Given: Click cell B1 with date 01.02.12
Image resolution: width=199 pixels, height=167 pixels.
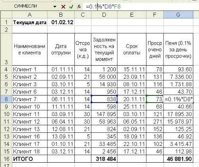Looking at the screenshot, I should point(61,22).
